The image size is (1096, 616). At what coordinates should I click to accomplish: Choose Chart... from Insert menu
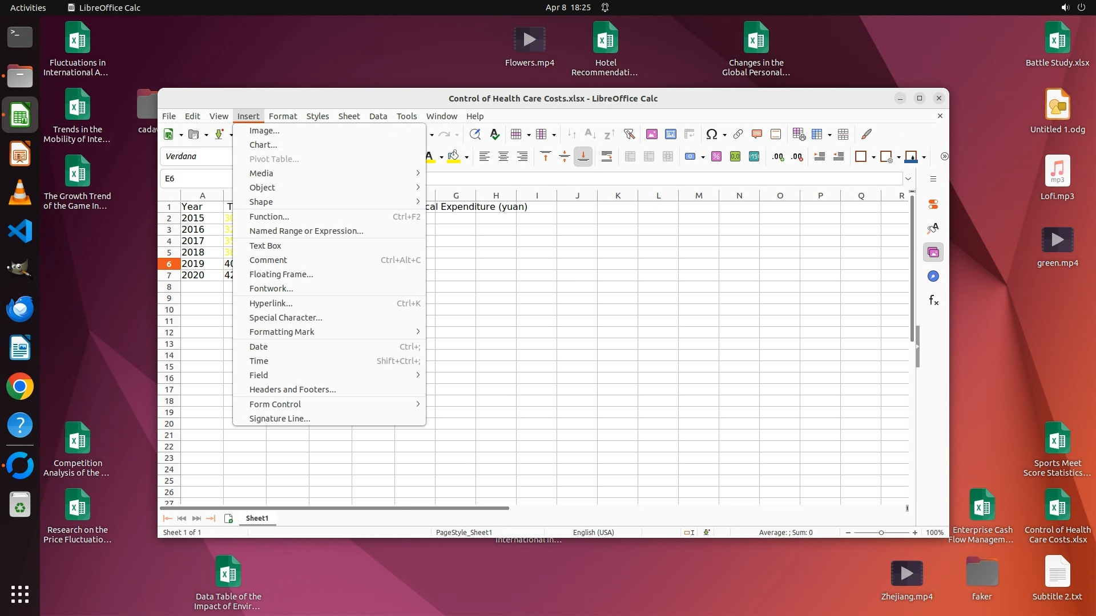pos(263,145)
